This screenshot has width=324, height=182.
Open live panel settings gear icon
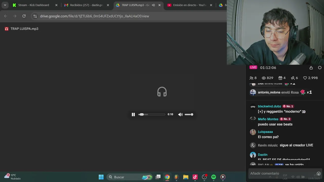click(x=320, y=68)
